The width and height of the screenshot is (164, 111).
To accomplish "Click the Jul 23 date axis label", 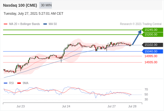I will click(21, 106).
